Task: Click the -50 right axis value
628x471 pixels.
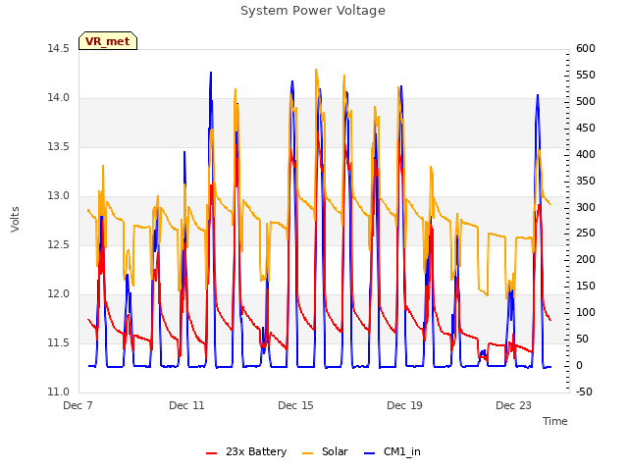Action: click(584, 392)
